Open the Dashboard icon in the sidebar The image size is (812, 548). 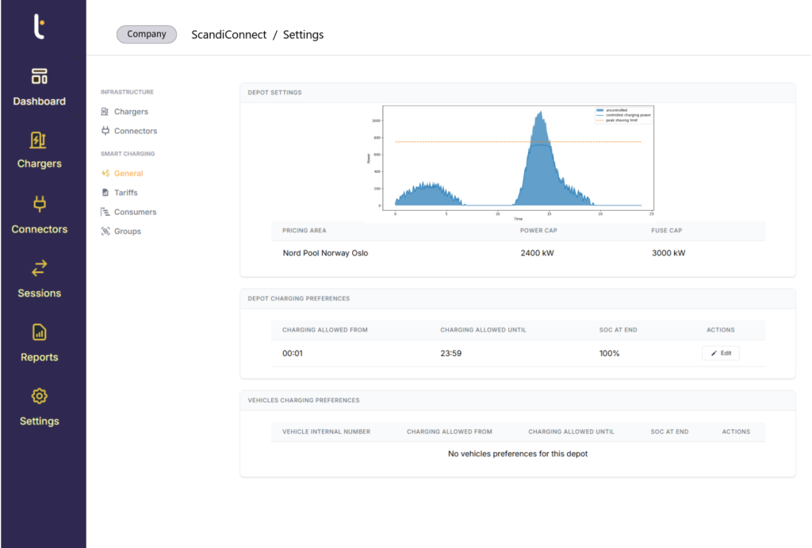click(39, 76)
